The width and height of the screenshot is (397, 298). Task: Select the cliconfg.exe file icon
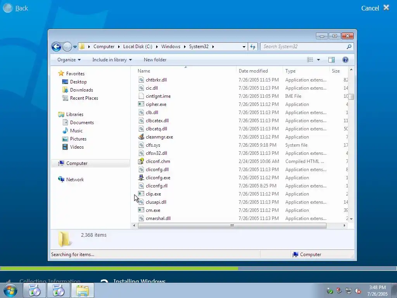(x=141, y=178)
